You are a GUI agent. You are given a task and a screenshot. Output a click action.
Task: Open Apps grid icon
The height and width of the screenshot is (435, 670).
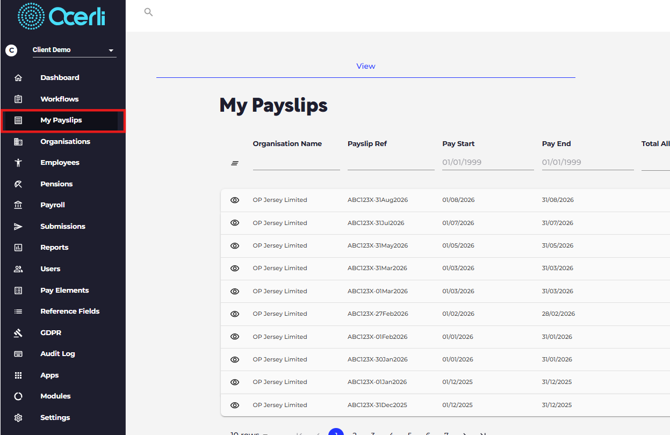pyautogui.click(x=18, y=375)
